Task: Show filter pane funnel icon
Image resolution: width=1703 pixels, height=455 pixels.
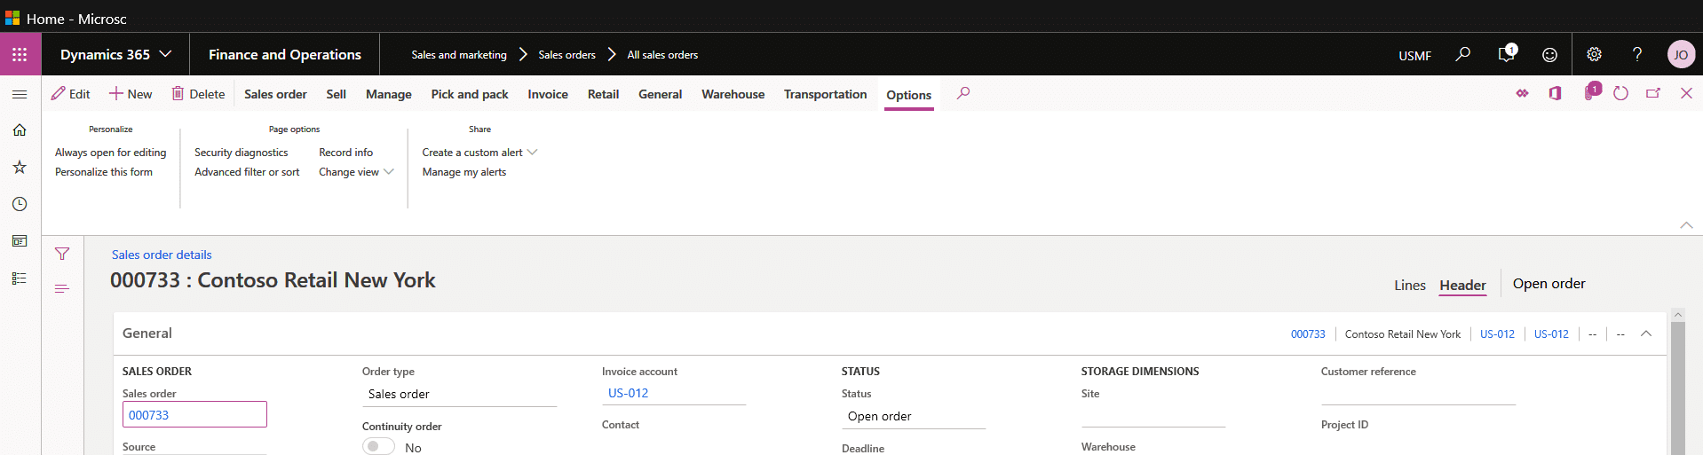Action: [62, 254]
